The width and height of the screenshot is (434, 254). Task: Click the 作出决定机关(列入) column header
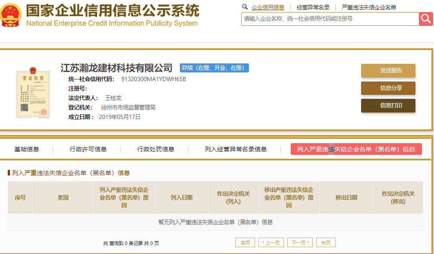(233, 198)
